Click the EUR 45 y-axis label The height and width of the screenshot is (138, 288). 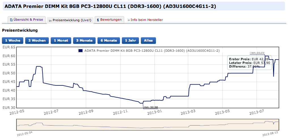(x=9, y=82)
